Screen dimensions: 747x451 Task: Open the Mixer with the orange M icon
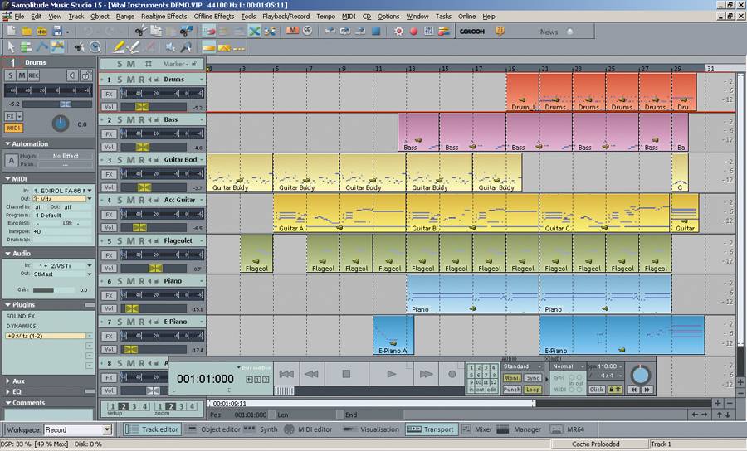coord(292,31)
